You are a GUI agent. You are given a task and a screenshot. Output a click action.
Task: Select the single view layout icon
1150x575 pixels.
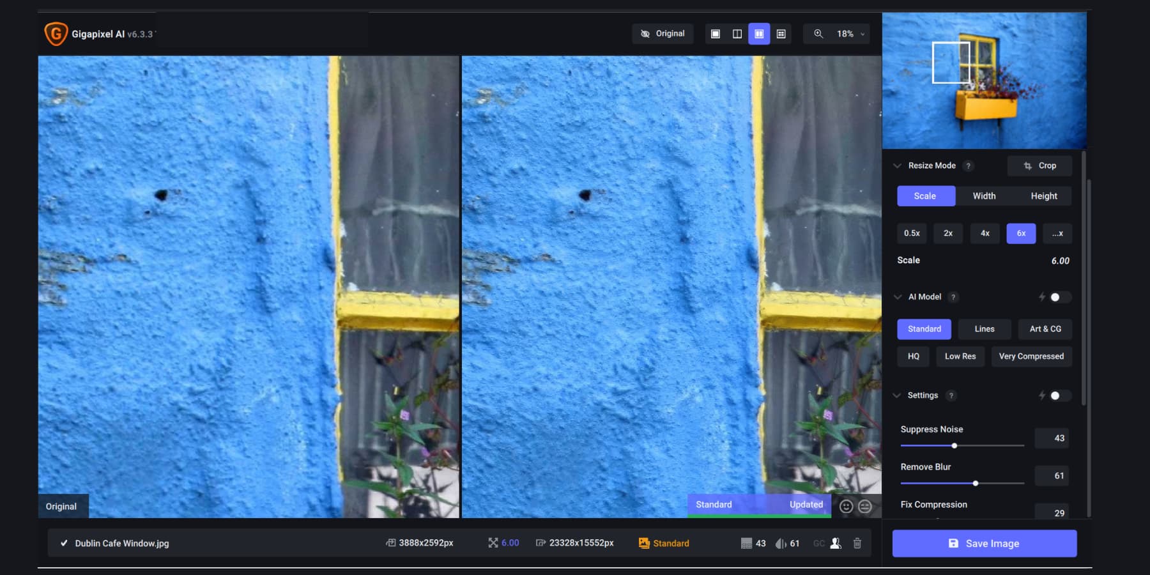click(x=716, y=34)
